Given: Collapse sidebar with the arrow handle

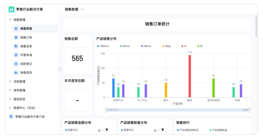Looking at the screenshot, I should pyautogui.click(x=60, y=69).
